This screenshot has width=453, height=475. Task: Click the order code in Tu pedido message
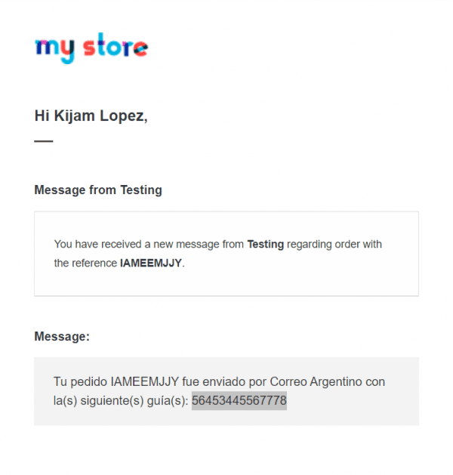pyautogui.click(x=145, y=381)
